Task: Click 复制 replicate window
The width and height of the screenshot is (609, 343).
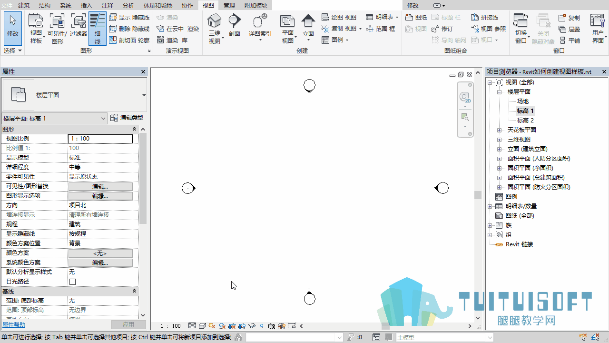Action: pyautogui.click(x=569, y=18)
